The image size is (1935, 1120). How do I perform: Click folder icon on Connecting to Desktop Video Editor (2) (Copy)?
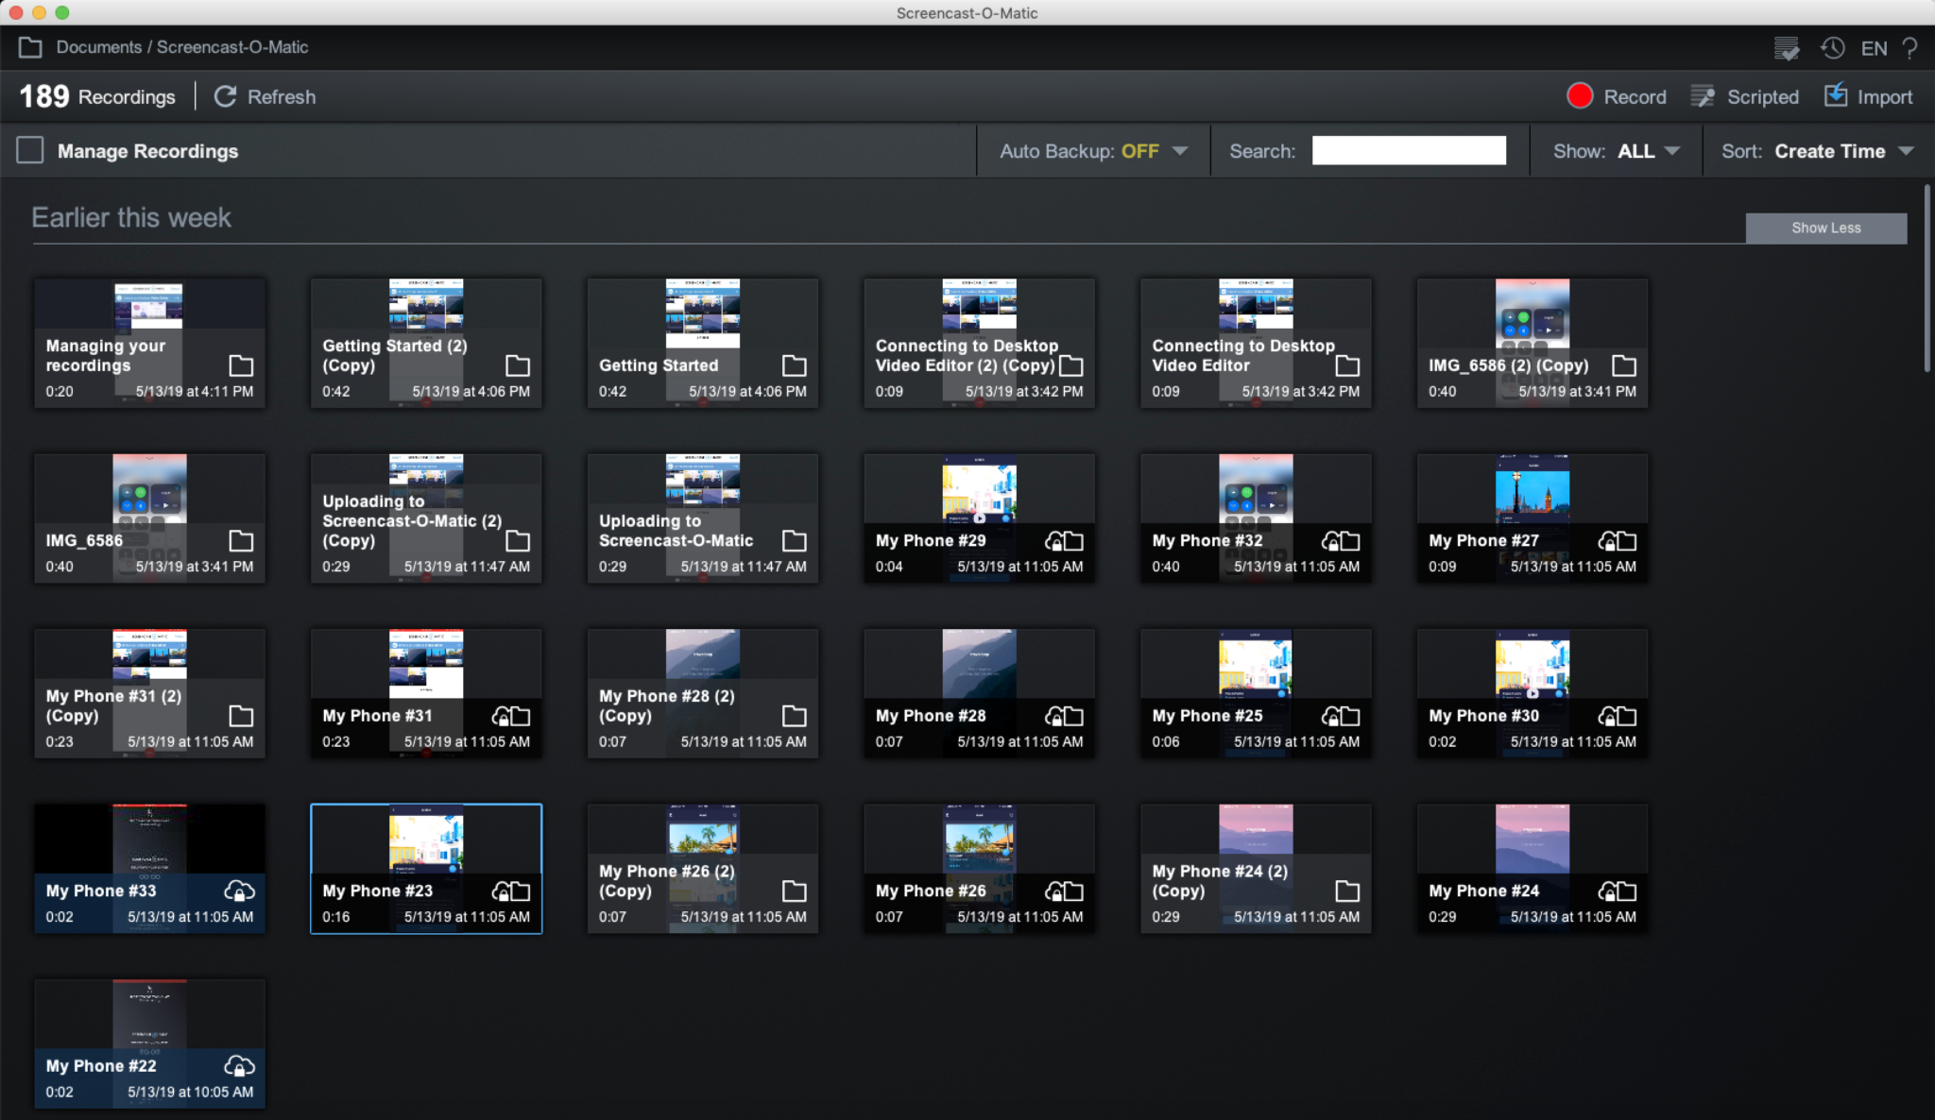tap(1071, 365)
